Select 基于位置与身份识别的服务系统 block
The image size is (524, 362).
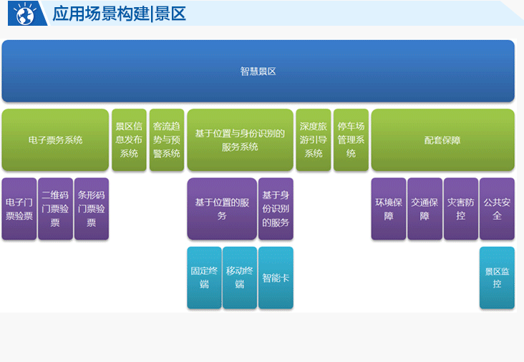click(x=240, y=140)
